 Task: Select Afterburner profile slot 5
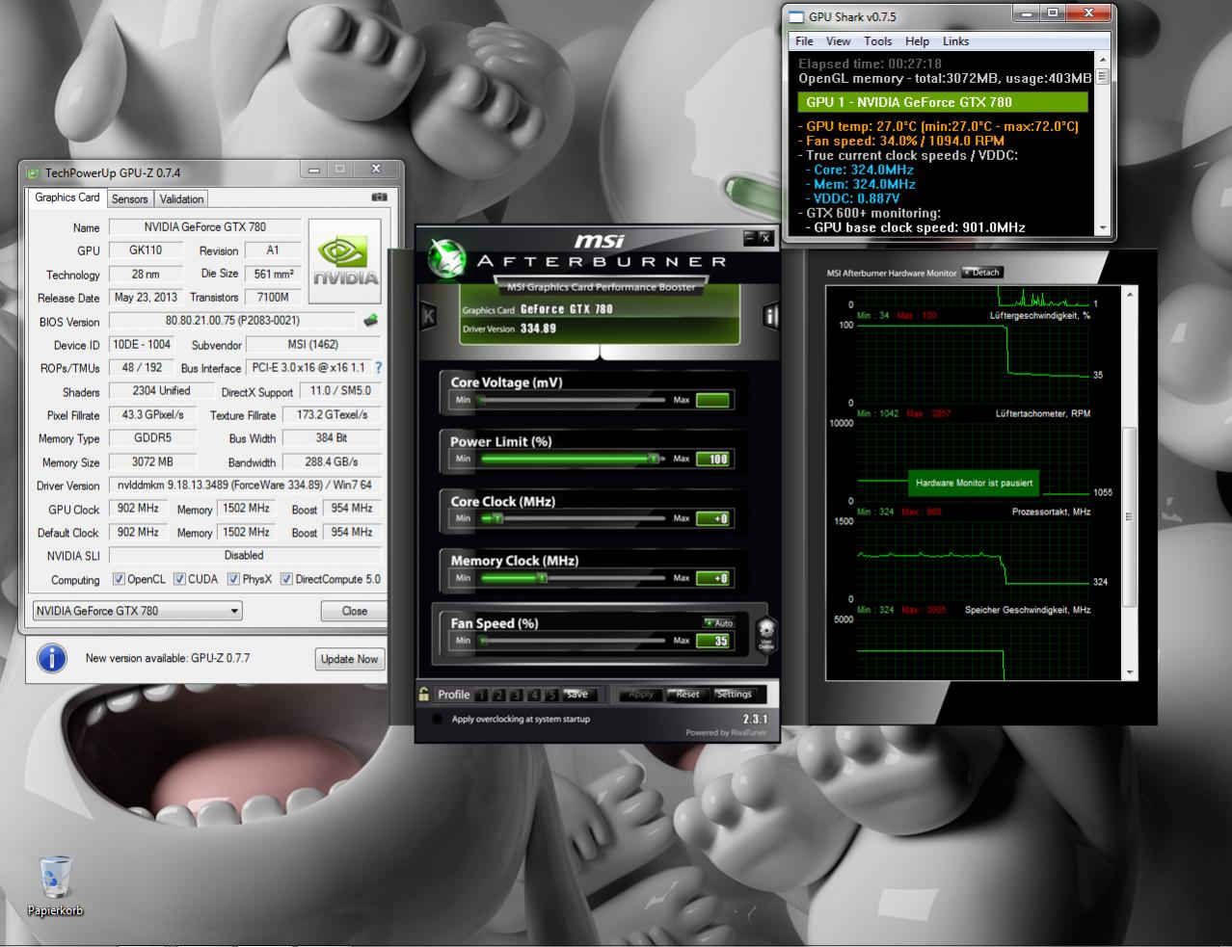tap(551, 695)
